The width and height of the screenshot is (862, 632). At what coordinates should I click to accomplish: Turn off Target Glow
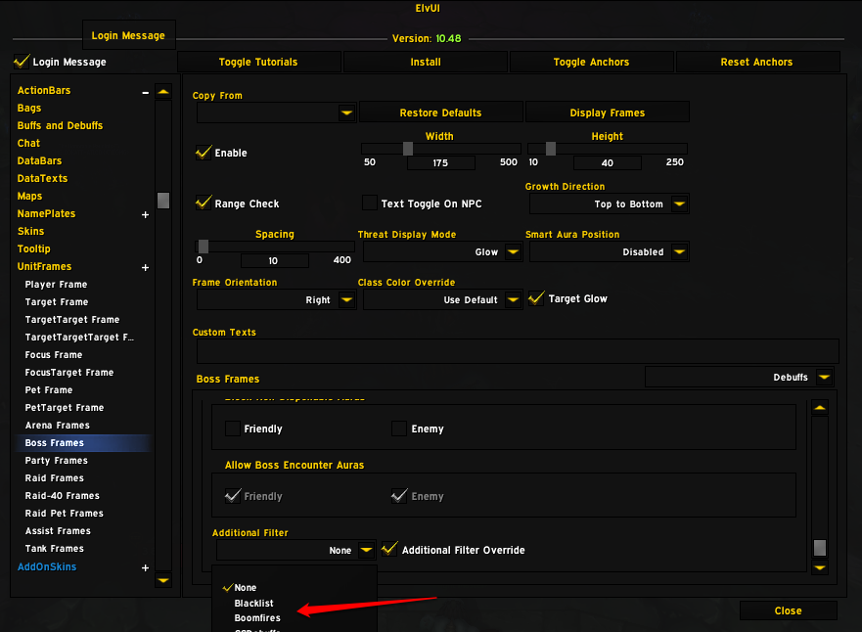click(x=536, y=298)
